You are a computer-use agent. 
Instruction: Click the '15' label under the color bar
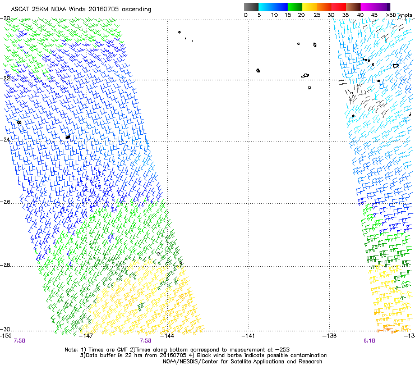[x=288, y=15]
